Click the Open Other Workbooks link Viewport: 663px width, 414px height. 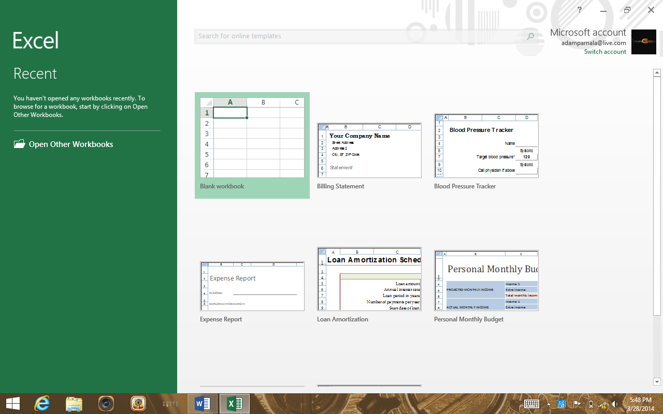(x=71, y=144)
